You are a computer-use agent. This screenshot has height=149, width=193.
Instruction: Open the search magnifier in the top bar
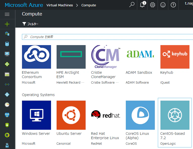132,5
